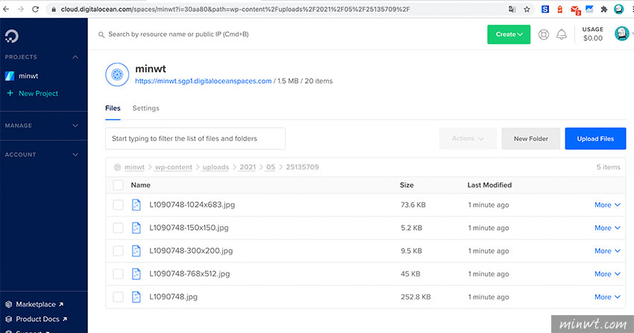The width and height of the screenshot is (634, 333).
Task: Open the minwt project in sidebar
Action: click(x=28, y=75)
